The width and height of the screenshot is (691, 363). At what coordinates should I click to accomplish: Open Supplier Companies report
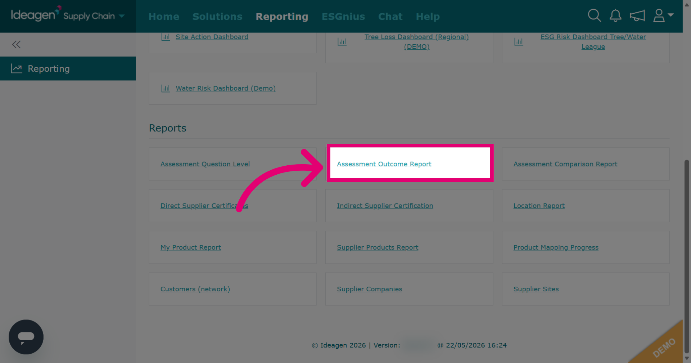tap(370, 289)
